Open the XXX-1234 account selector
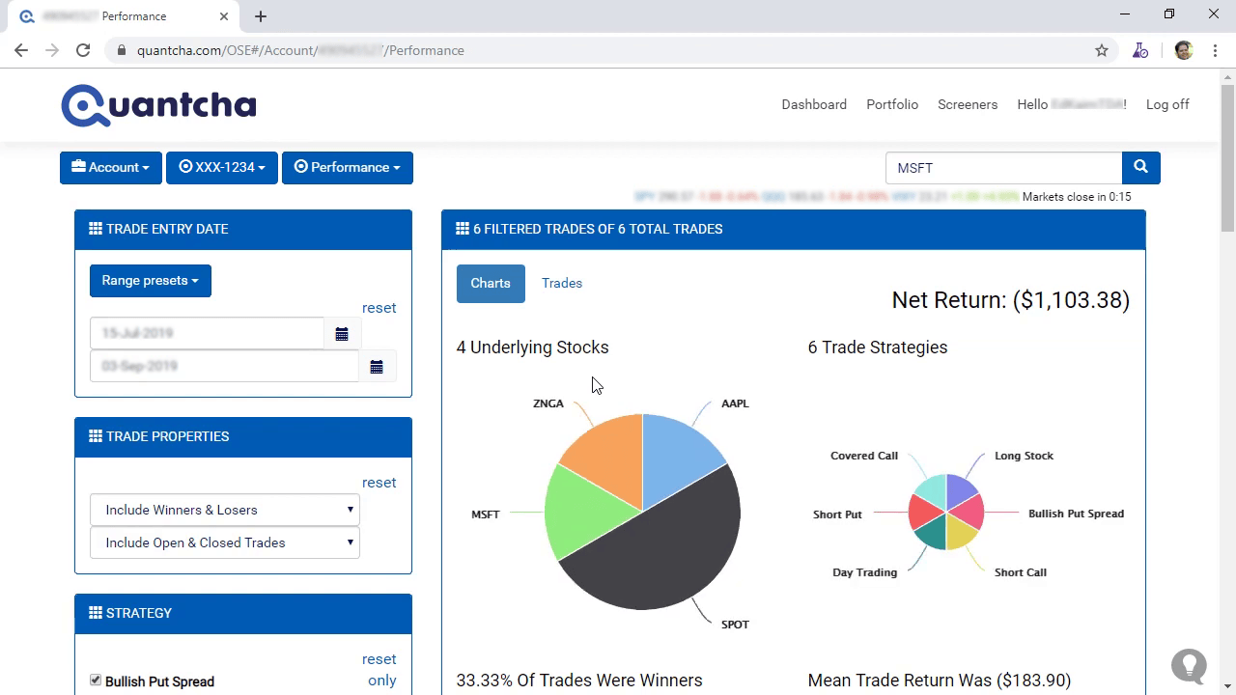This screenshot has height=695, width=1236. (x=222, y=167)
